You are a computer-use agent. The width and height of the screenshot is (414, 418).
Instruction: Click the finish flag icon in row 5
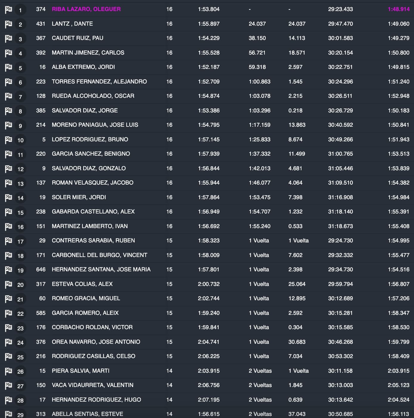[8, 67]
